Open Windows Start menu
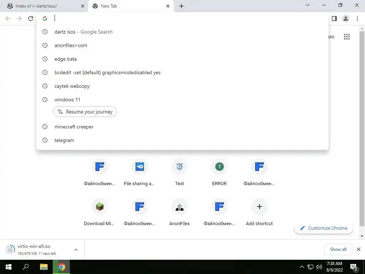This screenshot has width=365, height=274. (x=9, y=267)
